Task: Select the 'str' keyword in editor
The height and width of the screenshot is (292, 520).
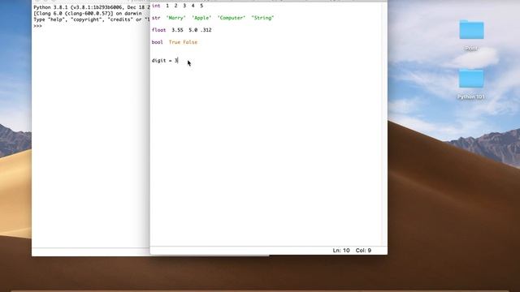Action: (x=156, y=18)
